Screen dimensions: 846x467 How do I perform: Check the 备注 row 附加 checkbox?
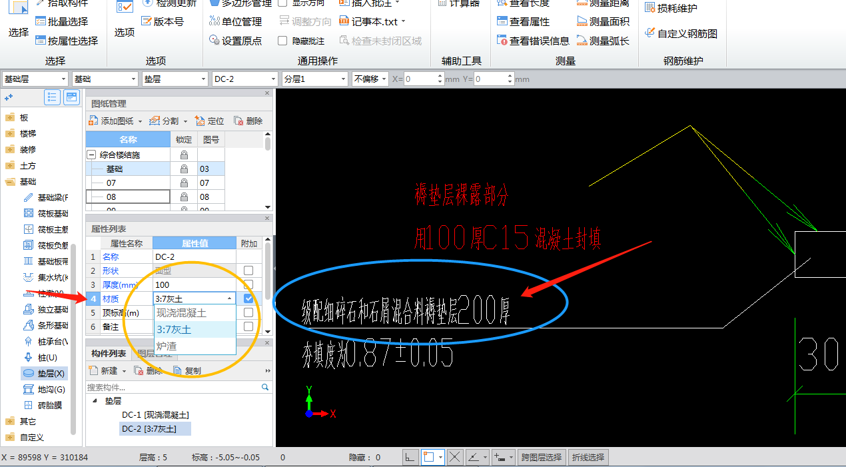[248, 326]
